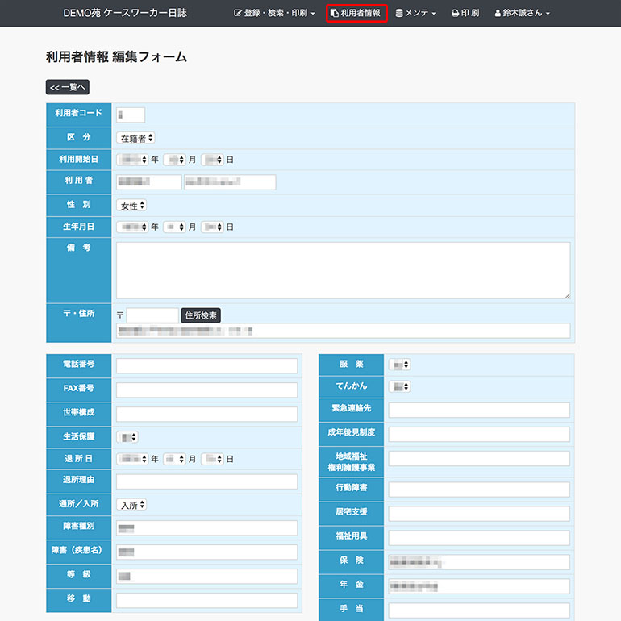
Task: Go back via the << 一覧へ button
Action: click(x=68, y=87)
